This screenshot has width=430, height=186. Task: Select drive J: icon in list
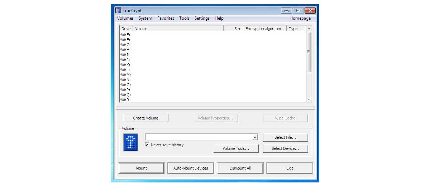123,60
